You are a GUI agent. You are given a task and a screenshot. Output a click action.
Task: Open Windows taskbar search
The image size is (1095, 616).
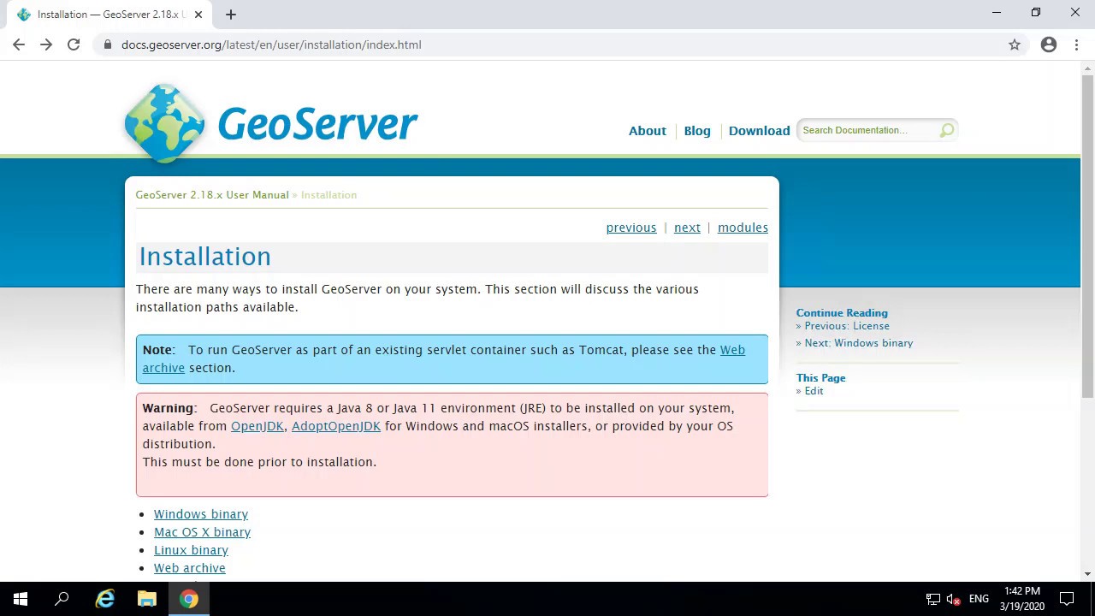point(62,599)
